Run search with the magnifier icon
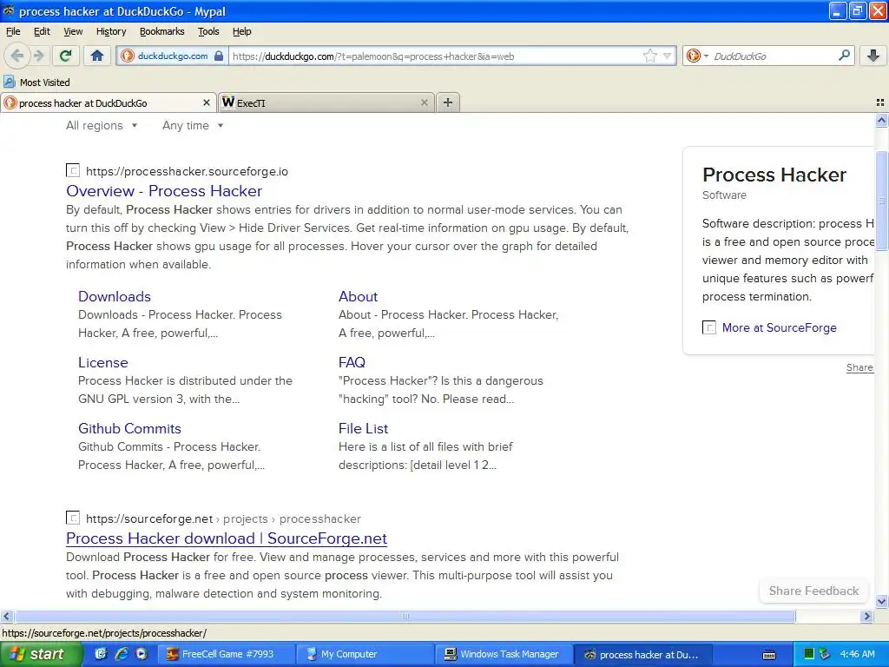 [x=844, y=56]
